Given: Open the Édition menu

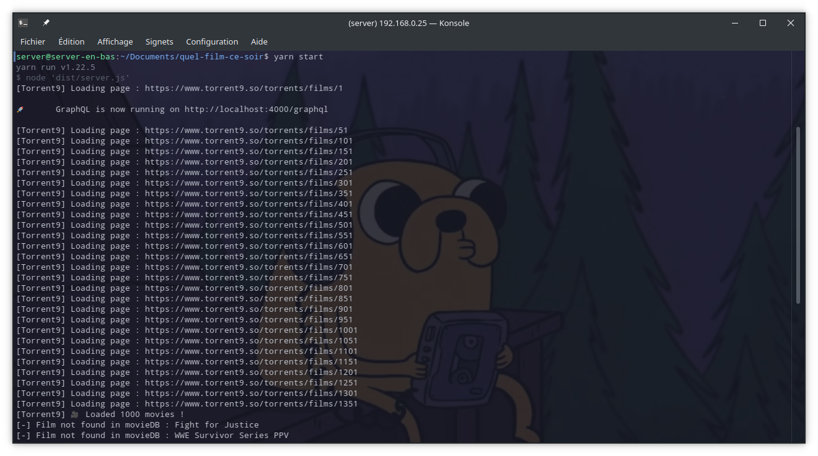Looking at the screenshot, I should [x=71, y=41].
